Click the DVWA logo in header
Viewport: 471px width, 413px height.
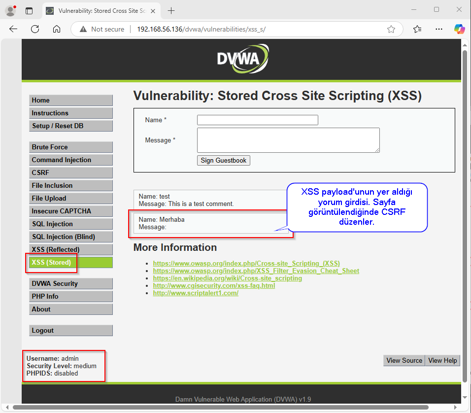243,59
